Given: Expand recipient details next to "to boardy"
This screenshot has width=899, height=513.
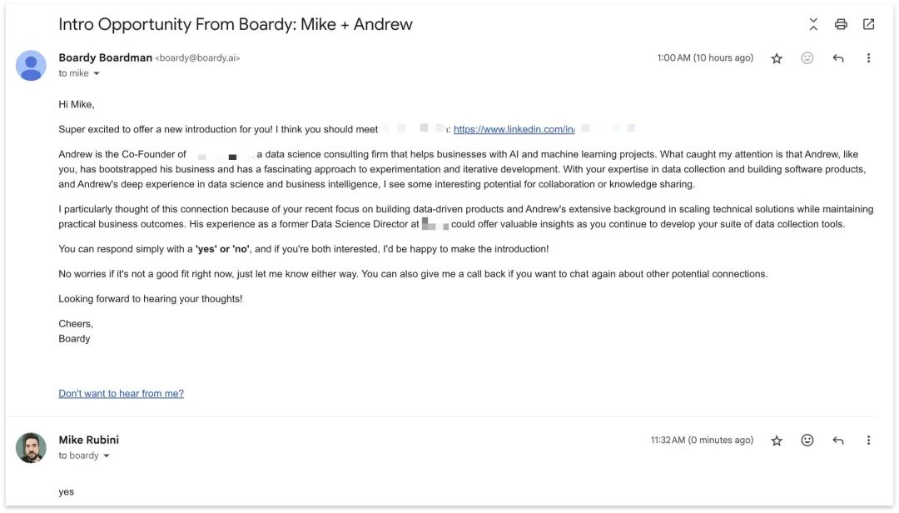Looking at the screenshot, I should coord(106,456).
